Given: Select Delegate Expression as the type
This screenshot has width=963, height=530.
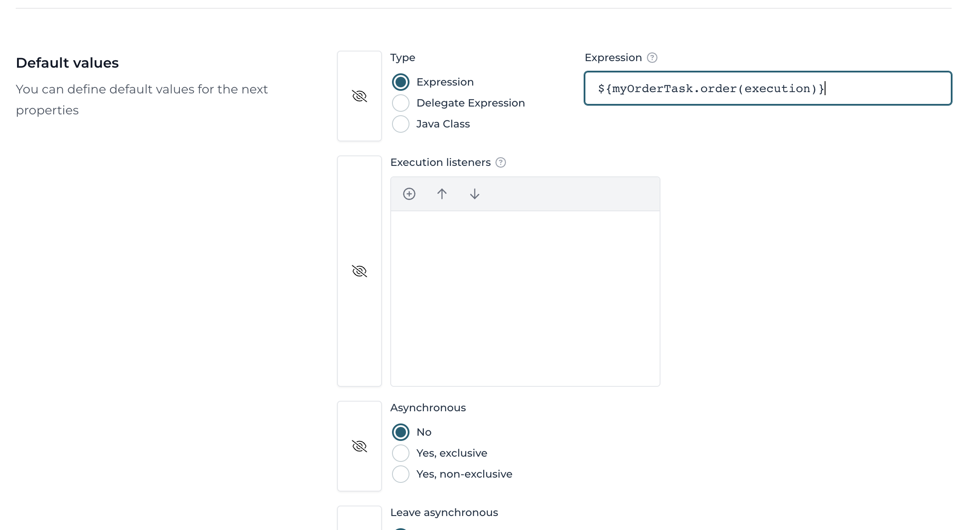Looking at the screenshot, I should [400, 103].
